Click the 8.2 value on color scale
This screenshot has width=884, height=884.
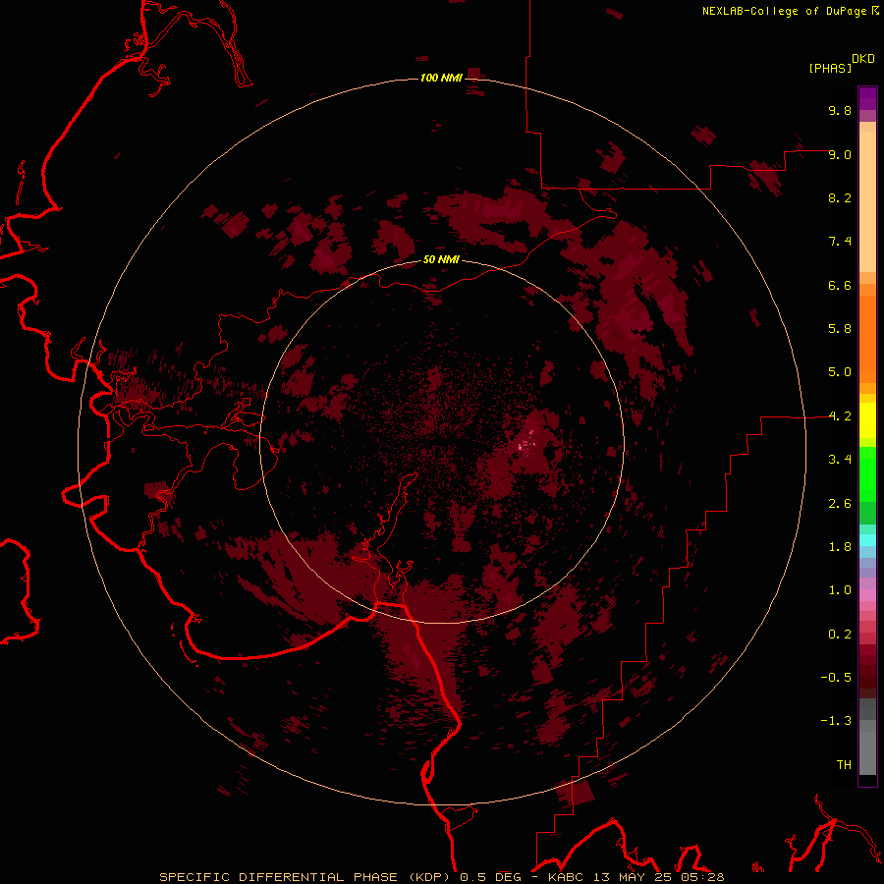840,197
